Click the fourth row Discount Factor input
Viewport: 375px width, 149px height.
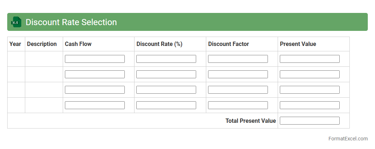238,105
